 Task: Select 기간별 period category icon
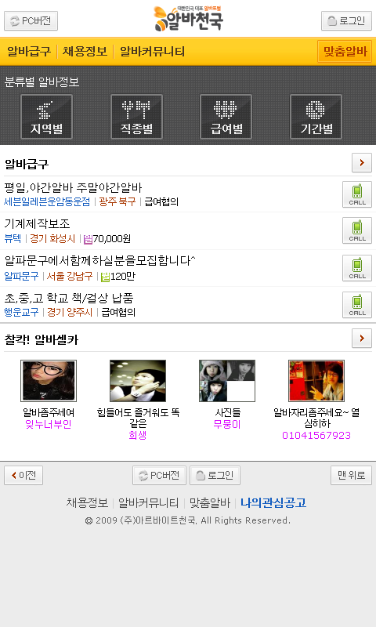(316, 117)
